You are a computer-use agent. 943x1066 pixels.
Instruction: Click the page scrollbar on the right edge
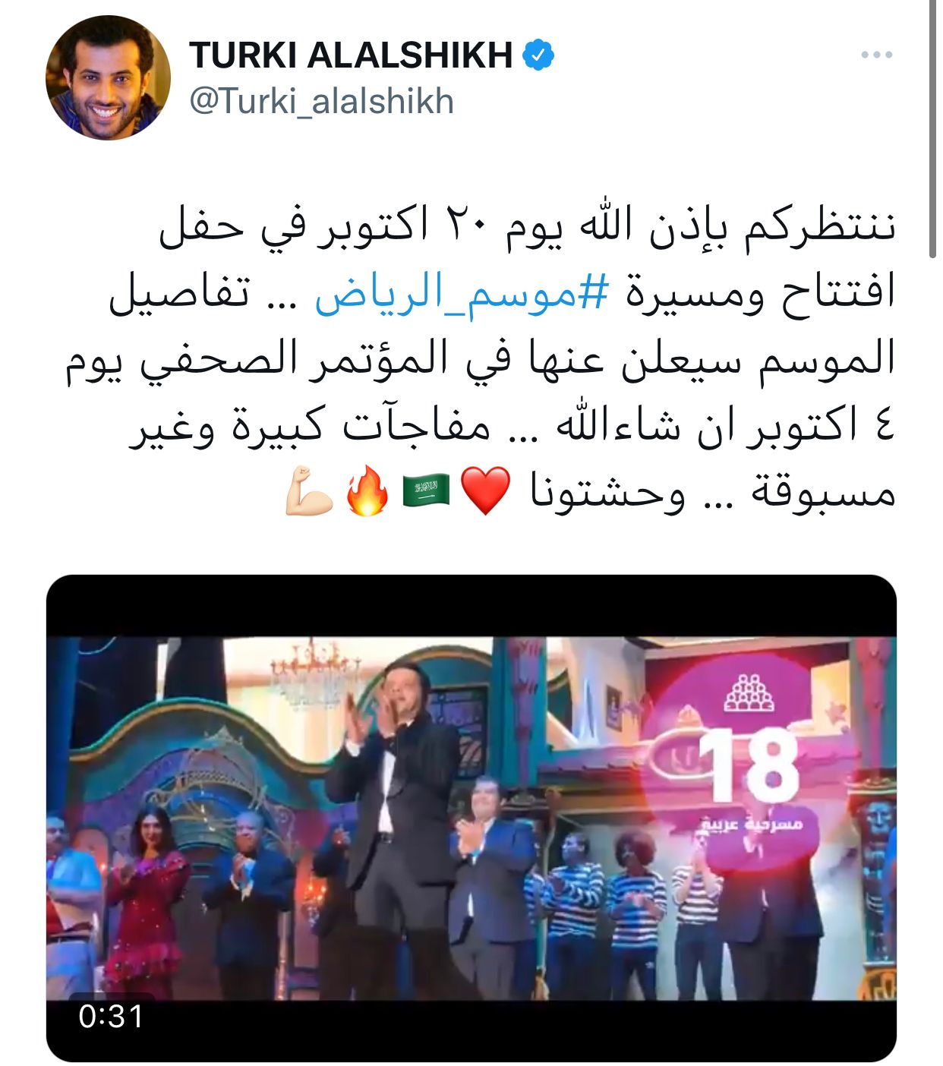point(933,131)
